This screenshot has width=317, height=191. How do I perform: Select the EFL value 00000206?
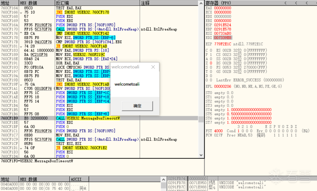(x=222, y=86)
